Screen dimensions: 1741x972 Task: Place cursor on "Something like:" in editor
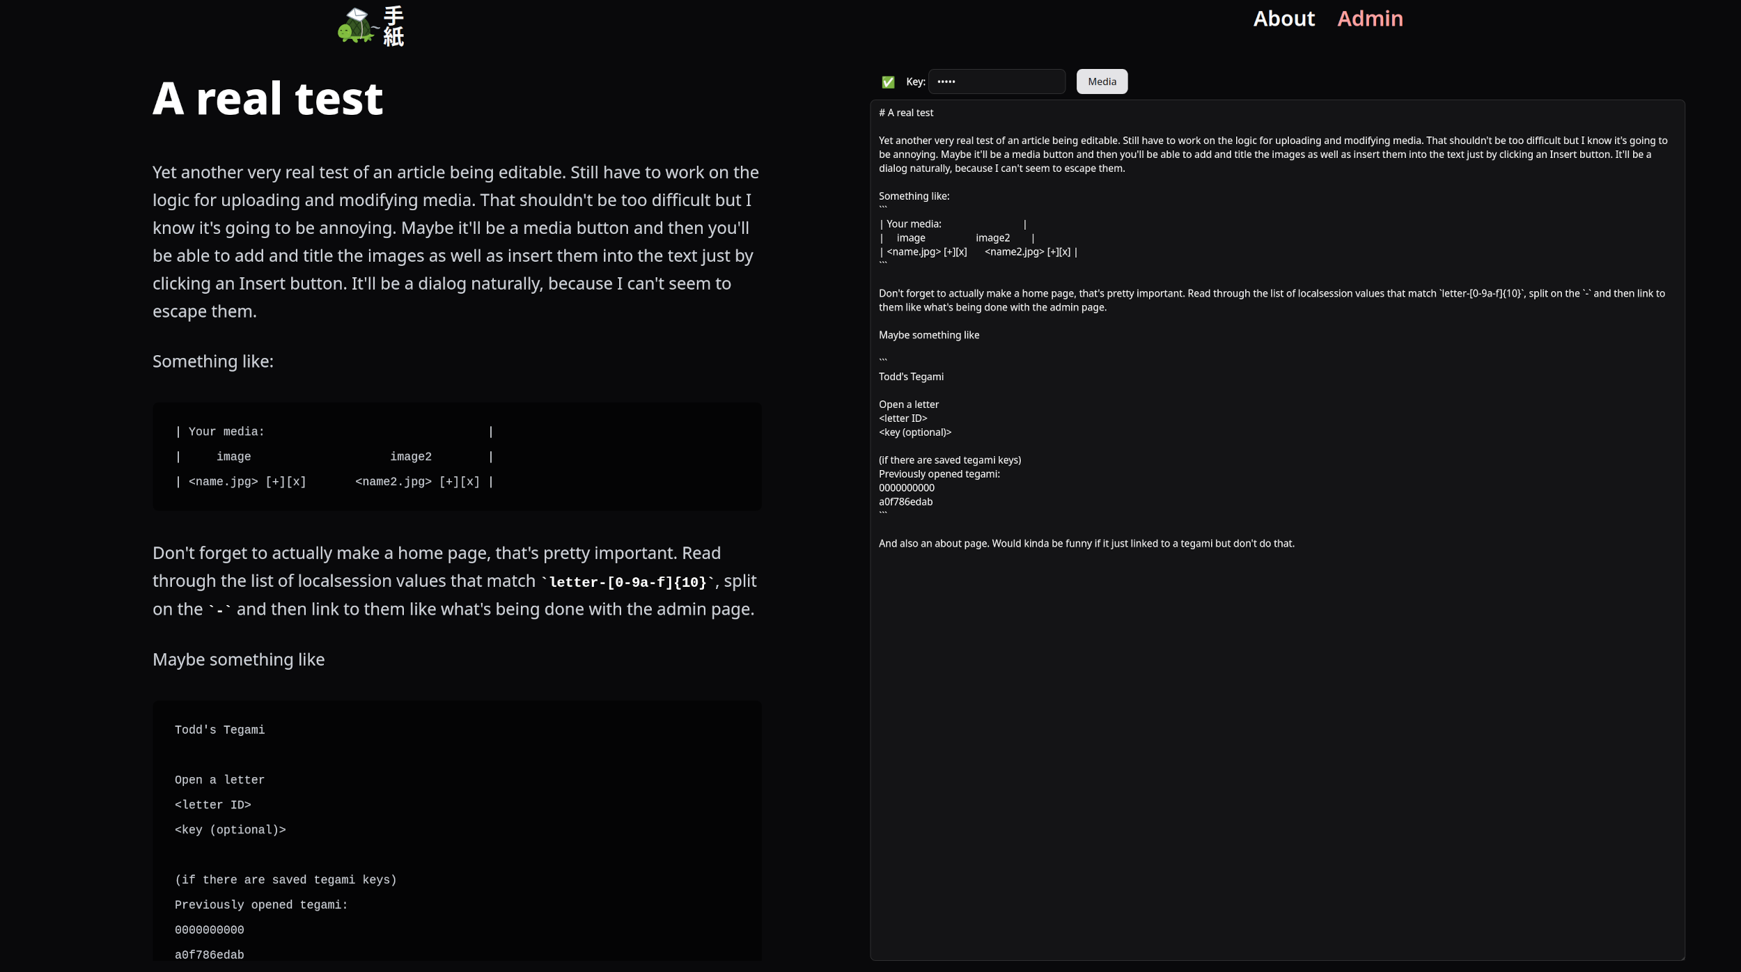click(x=914, y=196)
